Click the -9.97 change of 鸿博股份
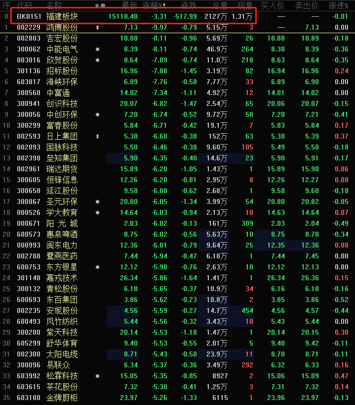This screenshot has height=405, width=355. [x=159, y=27]
